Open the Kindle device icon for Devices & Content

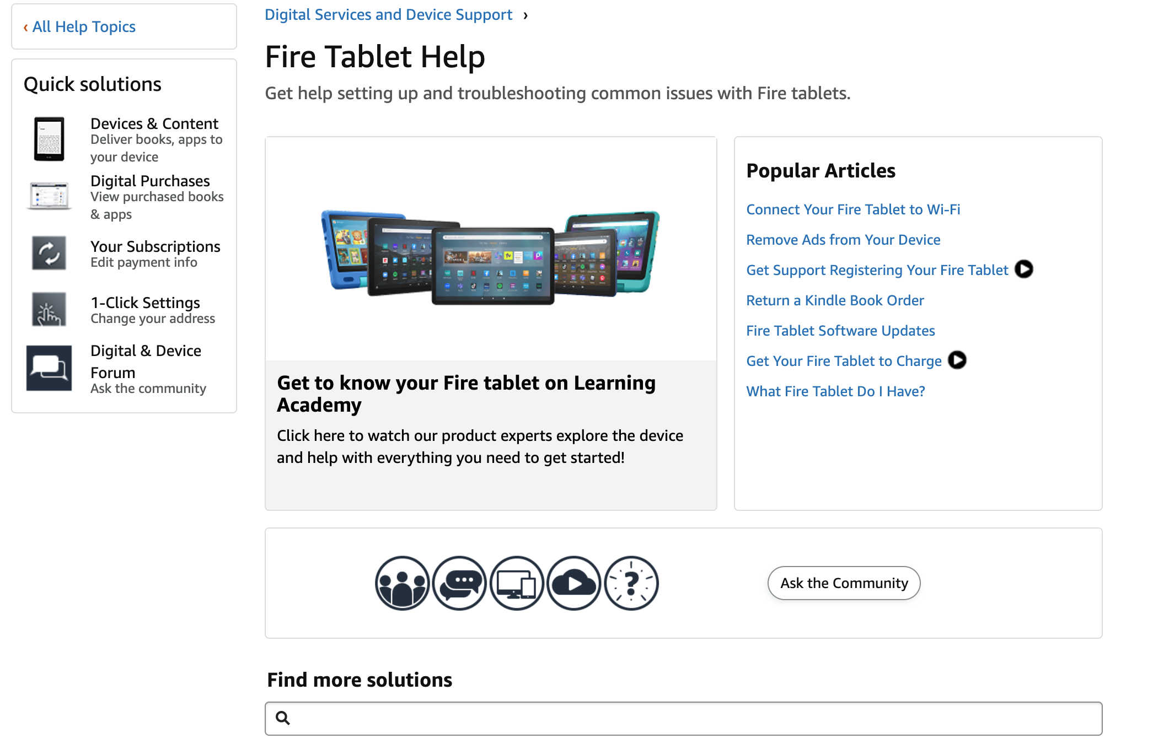click(49, 139)
